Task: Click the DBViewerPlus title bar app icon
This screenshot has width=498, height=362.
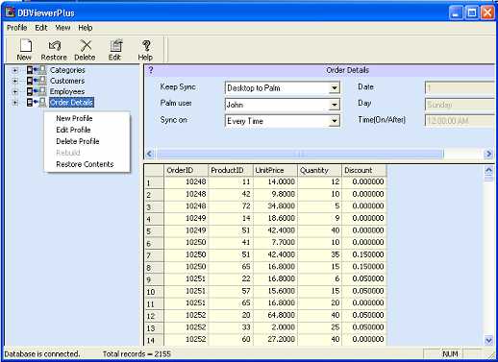Action: pyautogui.click(x=11, y=12)
